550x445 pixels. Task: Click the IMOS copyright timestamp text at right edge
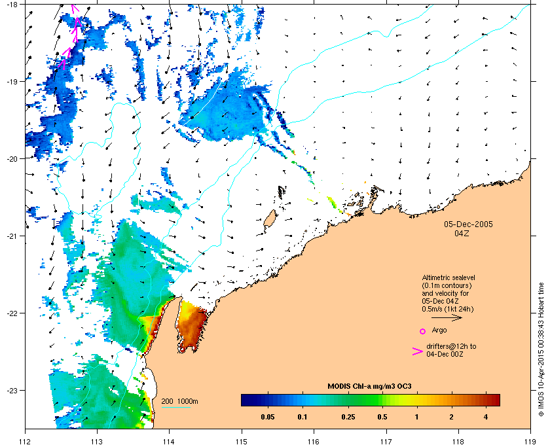pos(541,351)
